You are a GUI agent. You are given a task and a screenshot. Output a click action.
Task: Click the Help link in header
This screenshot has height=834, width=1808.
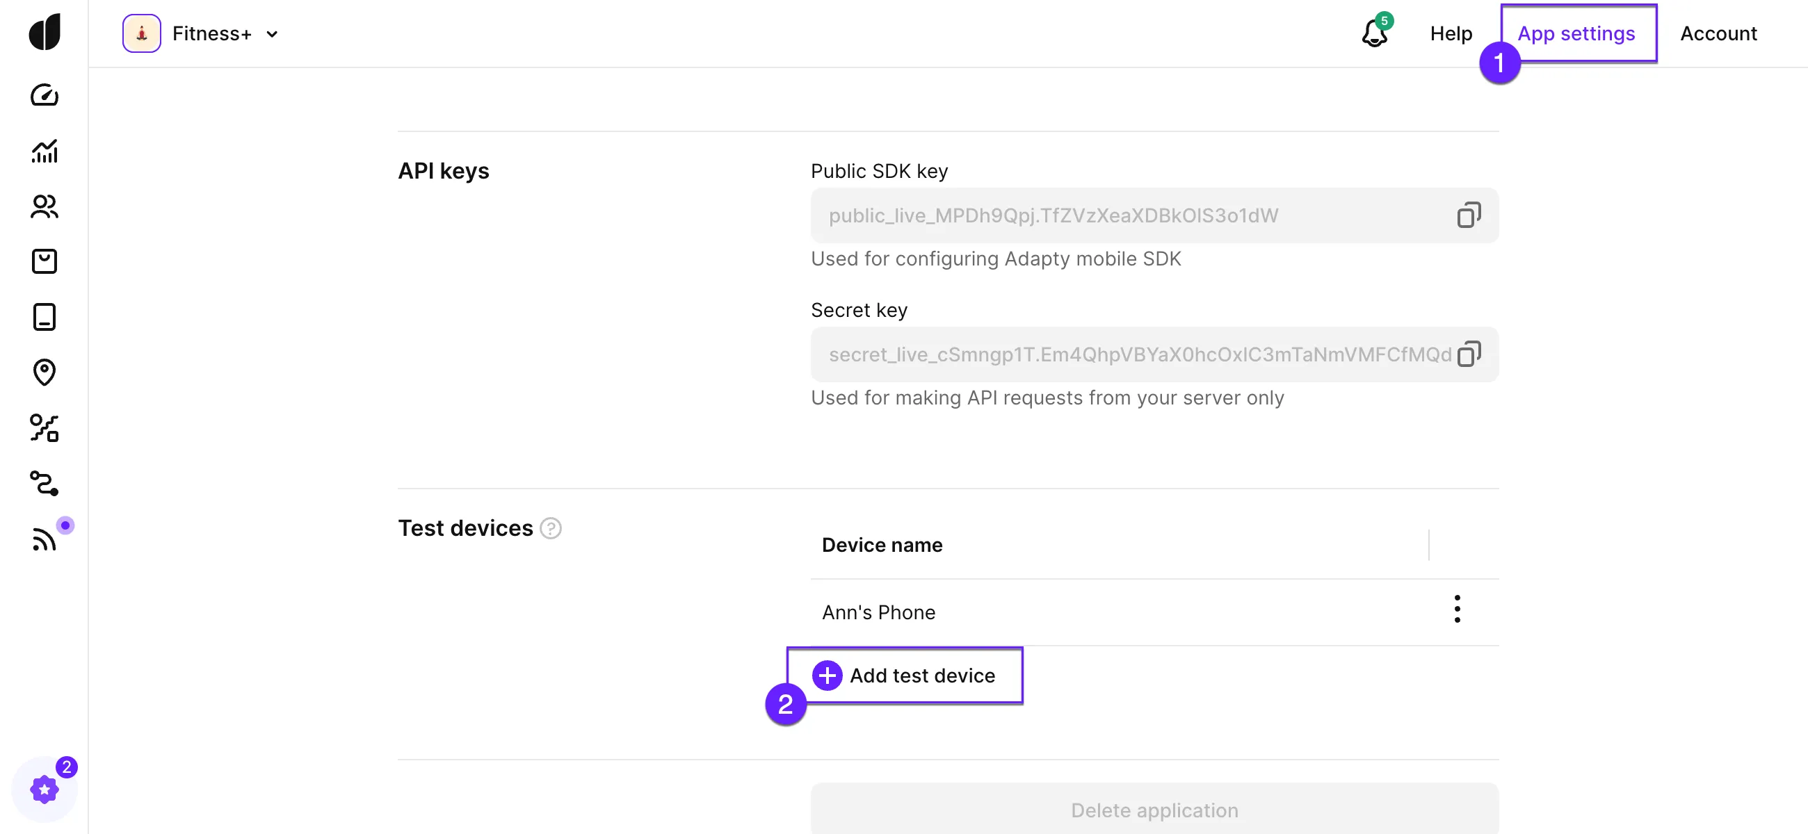pos(1451,33)
